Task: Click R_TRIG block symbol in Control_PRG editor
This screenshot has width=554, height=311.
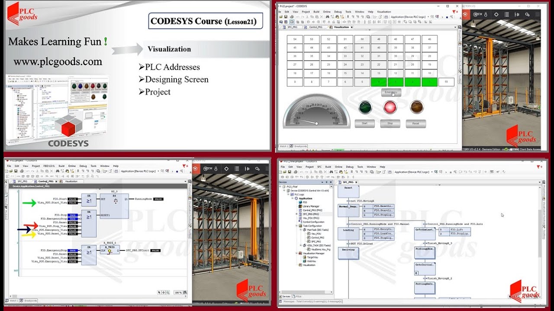Action: pos(110,250)
